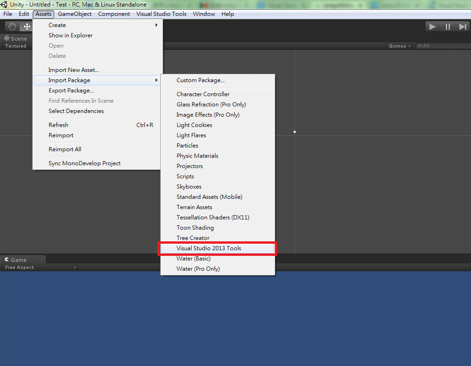Image resolution: width=471 pixels, height=366 pixels.
Task: Expand the Import Package submenu
Action: pos(97,80)
